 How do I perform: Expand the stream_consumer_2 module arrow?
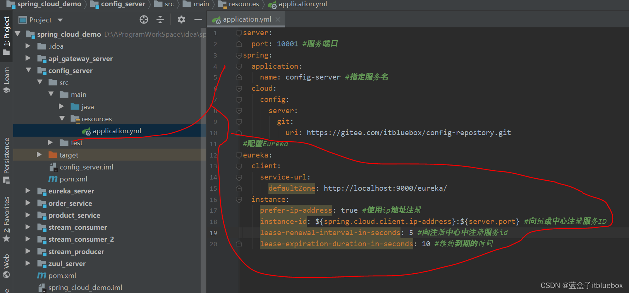pyautogui.click(x=28, y=239)
